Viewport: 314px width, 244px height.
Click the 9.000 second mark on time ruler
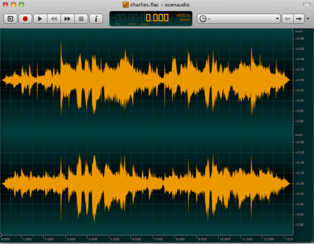point(202,239)
